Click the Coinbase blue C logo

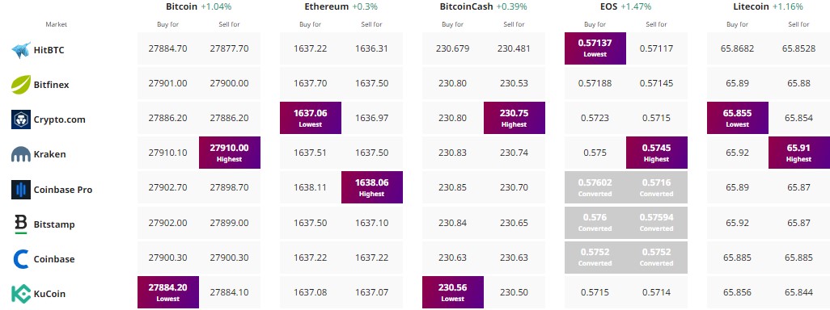pos(21,259)
